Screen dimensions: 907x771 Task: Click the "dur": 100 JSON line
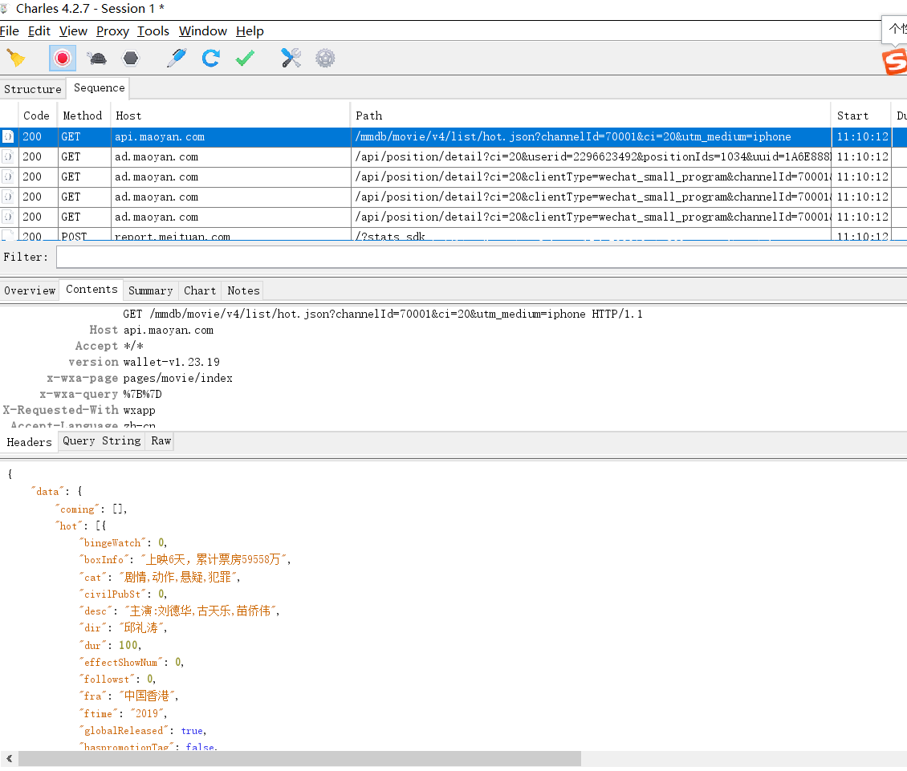point(111,645)
